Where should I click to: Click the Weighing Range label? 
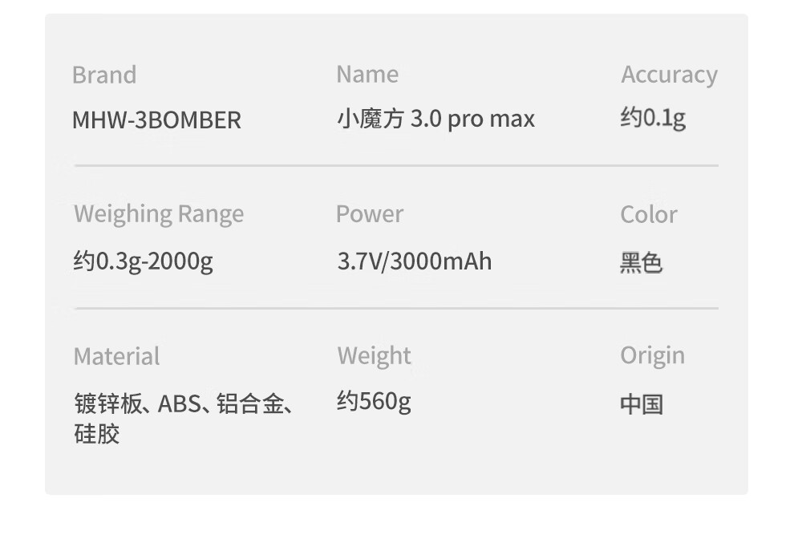(159, 214)
